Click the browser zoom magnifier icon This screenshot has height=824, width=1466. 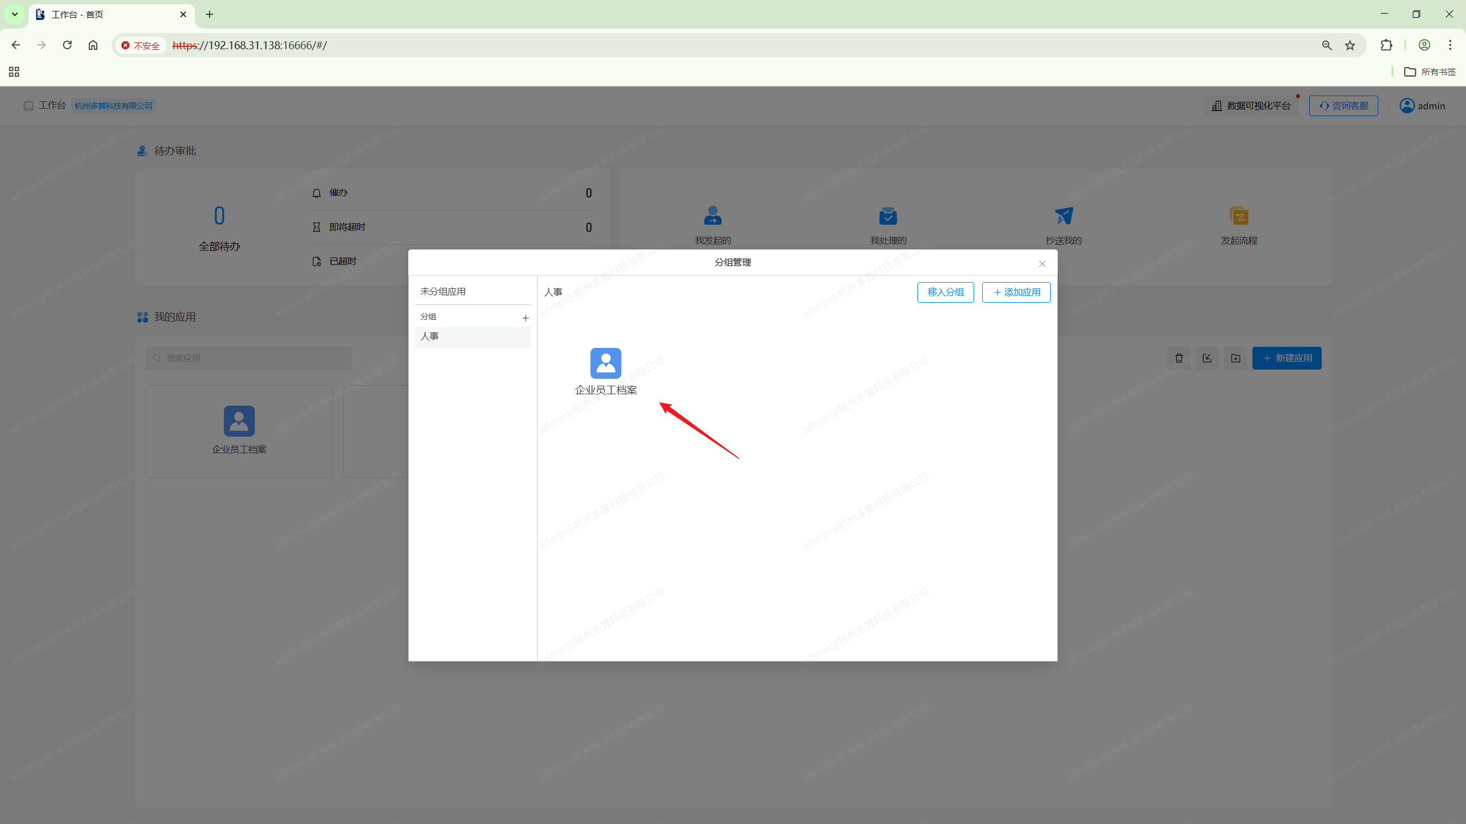1326,45
